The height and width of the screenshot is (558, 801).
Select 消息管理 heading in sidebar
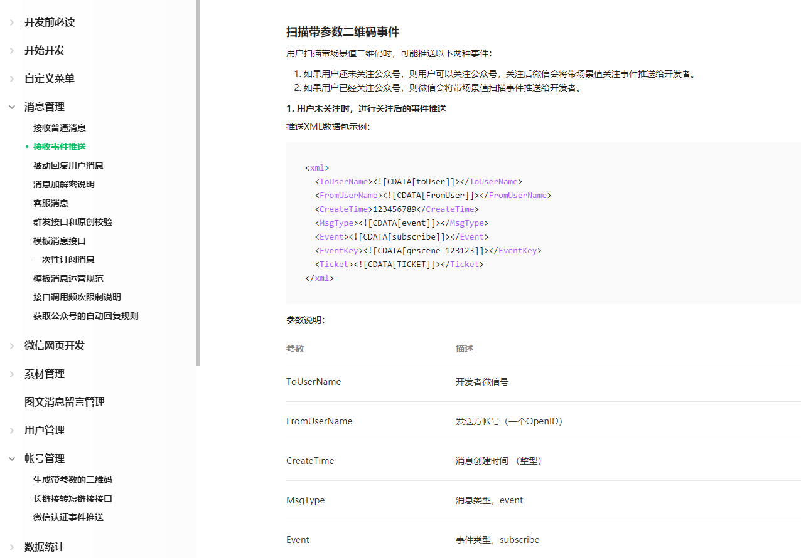45,107
